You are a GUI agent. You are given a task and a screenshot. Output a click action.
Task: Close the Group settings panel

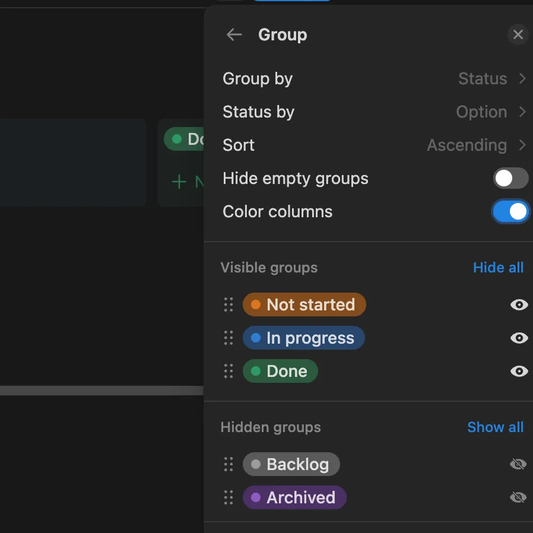pos(518,34)
